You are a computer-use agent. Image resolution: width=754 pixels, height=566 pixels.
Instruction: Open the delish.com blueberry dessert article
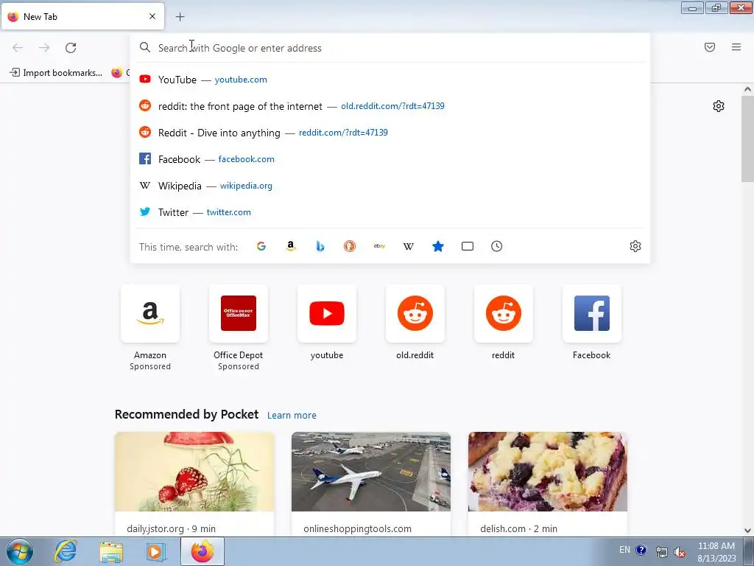pos(548,483)
